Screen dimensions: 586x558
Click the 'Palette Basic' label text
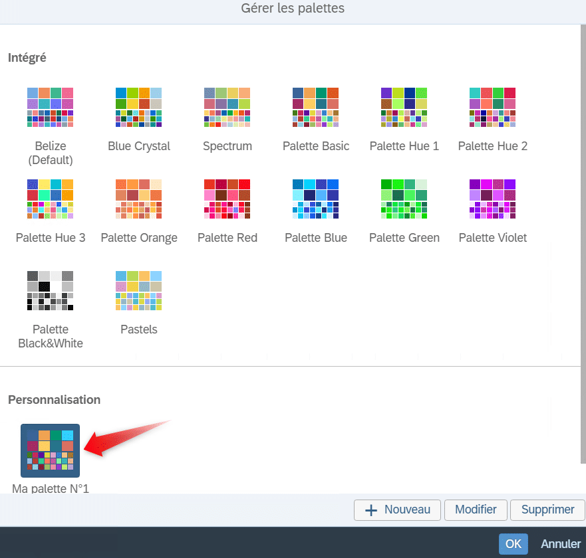(316, 146)
